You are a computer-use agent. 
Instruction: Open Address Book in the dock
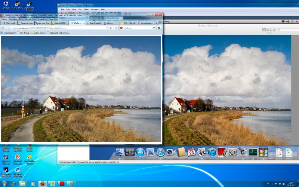pos(181,152)
